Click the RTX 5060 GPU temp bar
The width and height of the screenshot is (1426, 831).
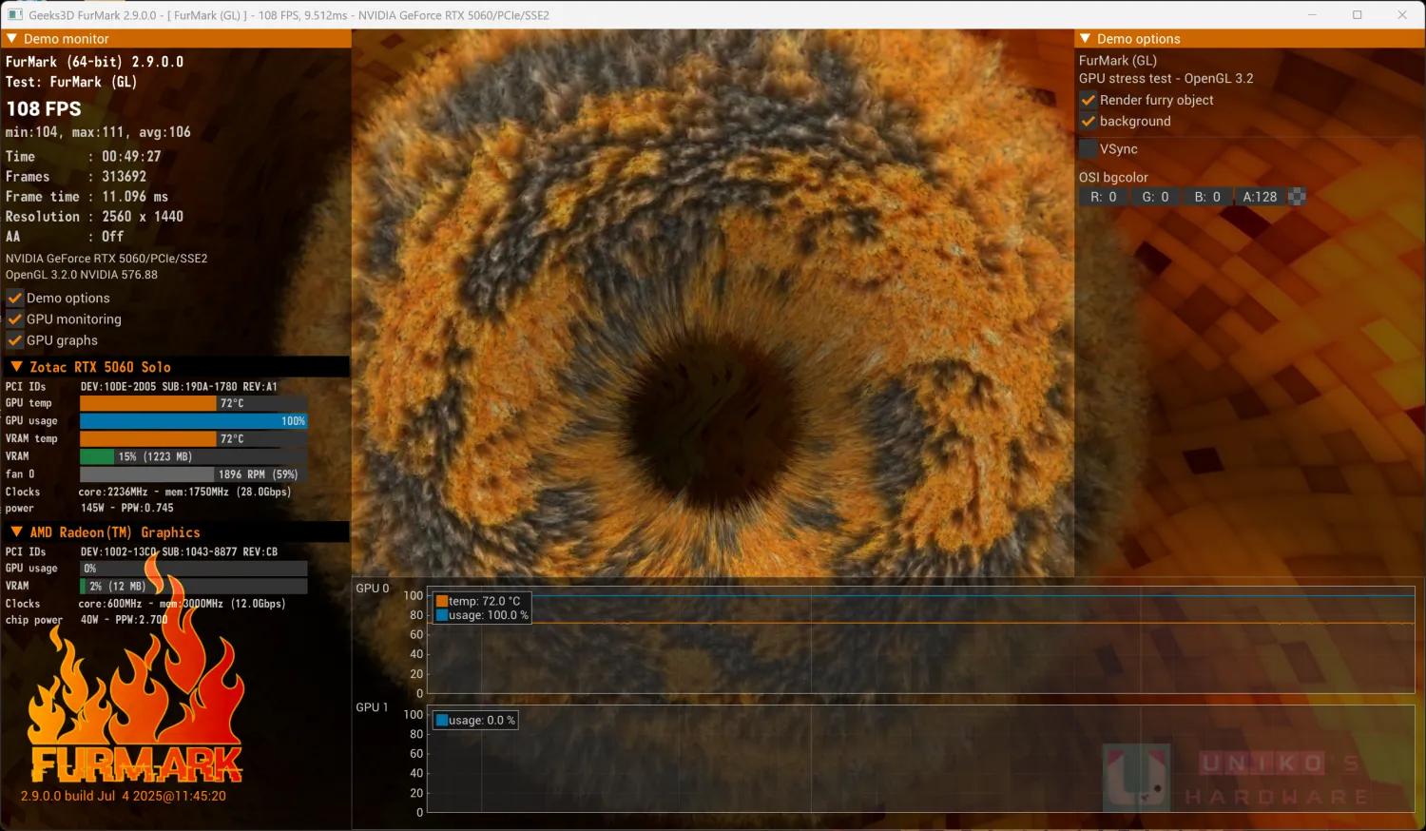click(194, 403)
